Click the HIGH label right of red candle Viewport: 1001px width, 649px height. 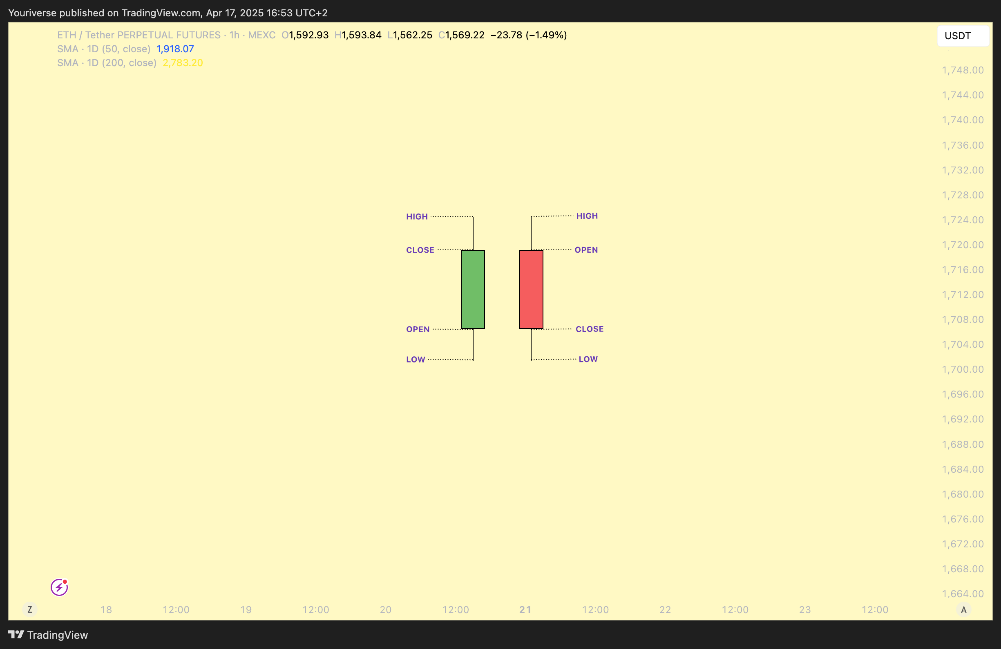pos(587,216)
